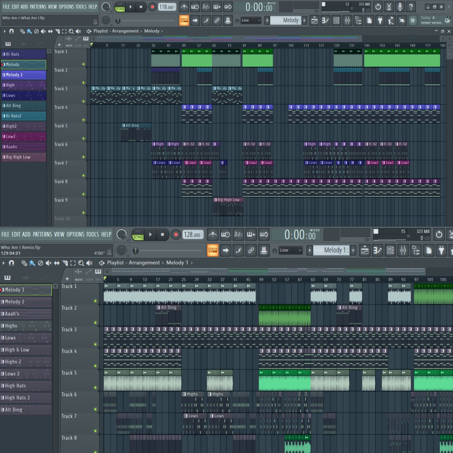This screenshot has height=453, width=453.
Task: Open the Line snap dropdown in the 128 BPM toolbar
Action: tap(291, 250)
